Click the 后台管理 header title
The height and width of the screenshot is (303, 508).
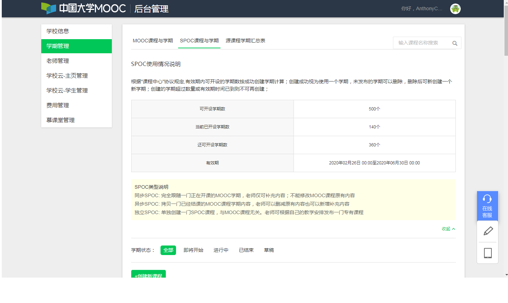pyautogui.click(x=151, y=9)
